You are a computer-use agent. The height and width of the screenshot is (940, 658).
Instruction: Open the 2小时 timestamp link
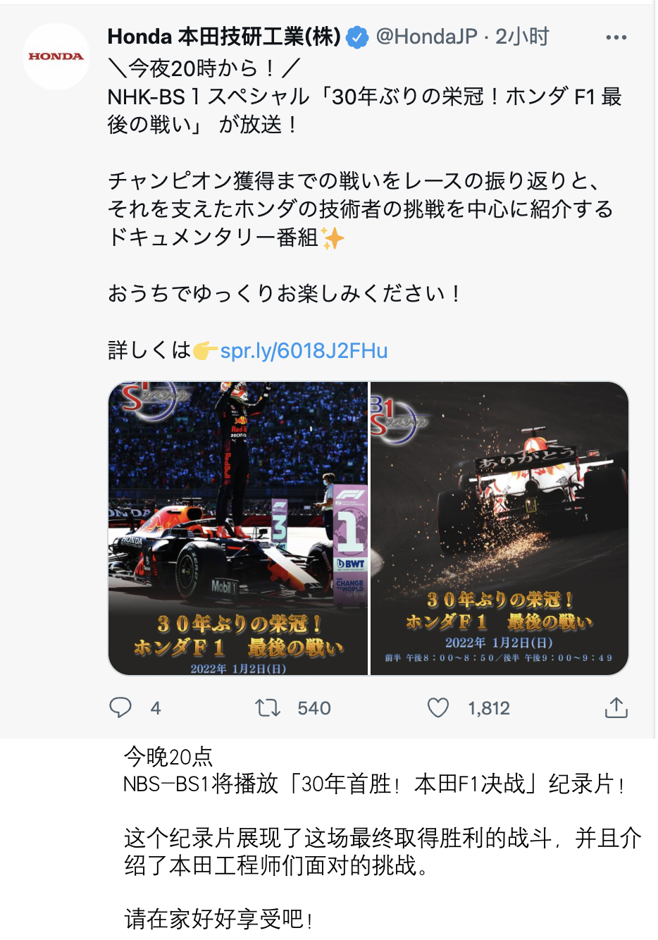522,37
